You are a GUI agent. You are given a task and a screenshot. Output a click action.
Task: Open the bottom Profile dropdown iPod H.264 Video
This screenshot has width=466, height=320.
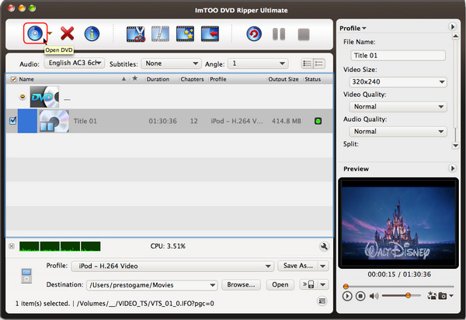click(x=172, y=266)
